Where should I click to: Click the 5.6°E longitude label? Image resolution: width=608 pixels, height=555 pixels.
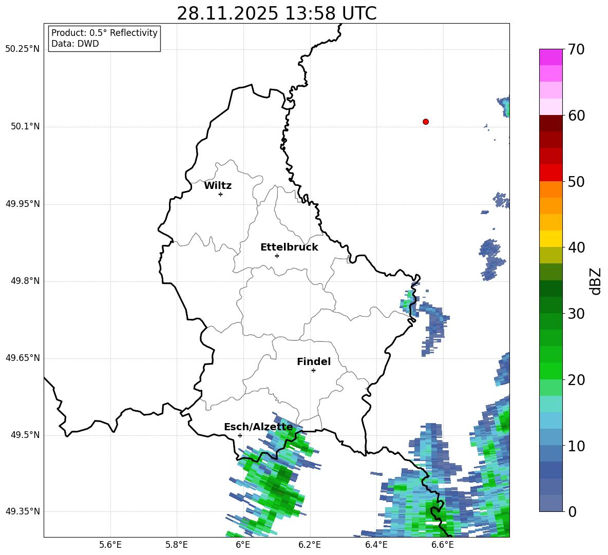(110, 545)
